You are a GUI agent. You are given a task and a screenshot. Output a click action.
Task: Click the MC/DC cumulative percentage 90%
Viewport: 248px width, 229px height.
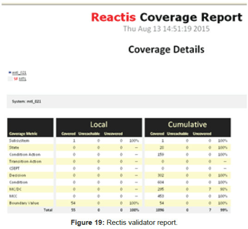pyautogui.click(x=224, y=189)
